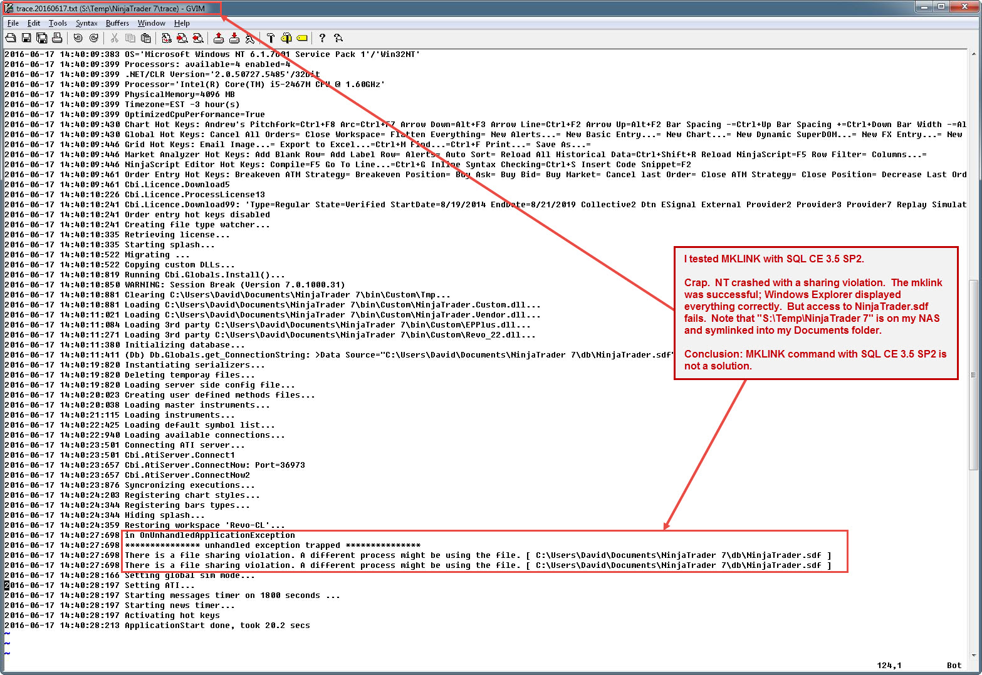Open the Edit menu
Screen dimensions: 982x675
click(x=34, y=23)
